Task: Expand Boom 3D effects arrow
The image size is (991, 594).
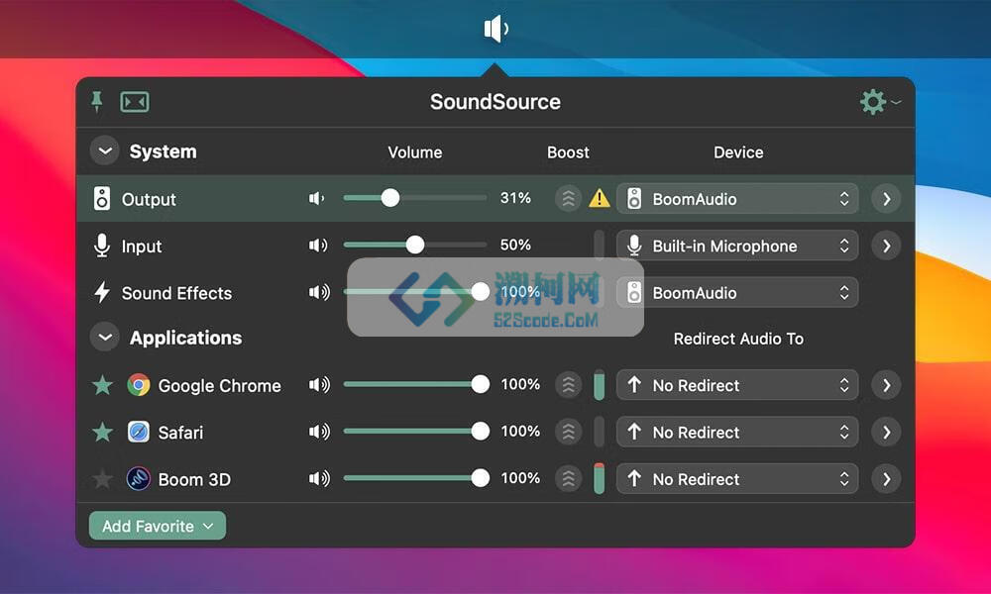Action: coord(886,479)
